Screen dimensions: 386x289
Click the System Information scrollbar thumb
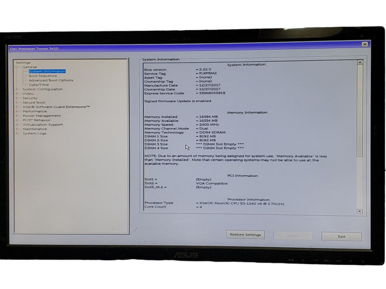pos(360,111)
